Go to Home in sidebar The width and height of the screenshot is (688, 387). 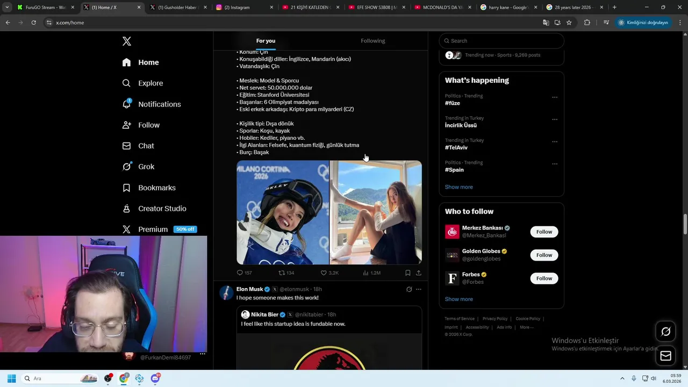[140, 62]
